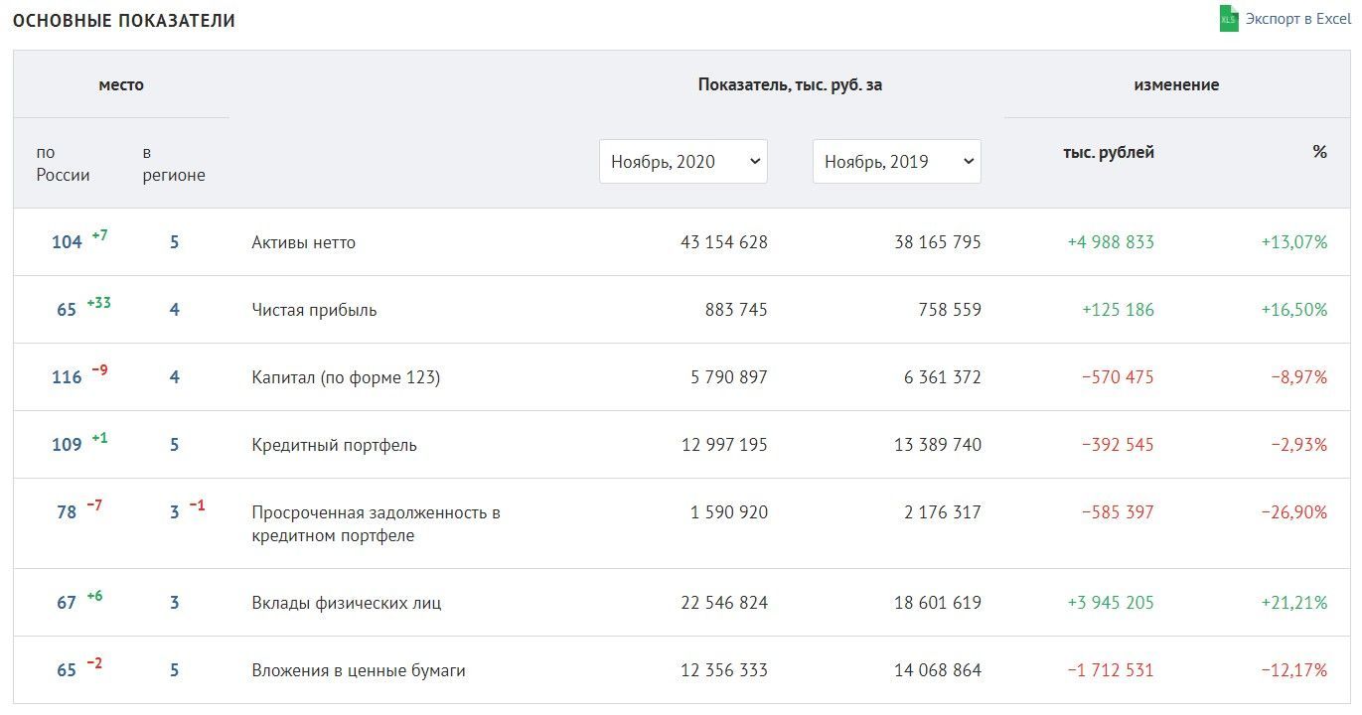Select the value 883 745
Image resolution: width=1362 pixels, height=715 pixels.
click(736, 310)
